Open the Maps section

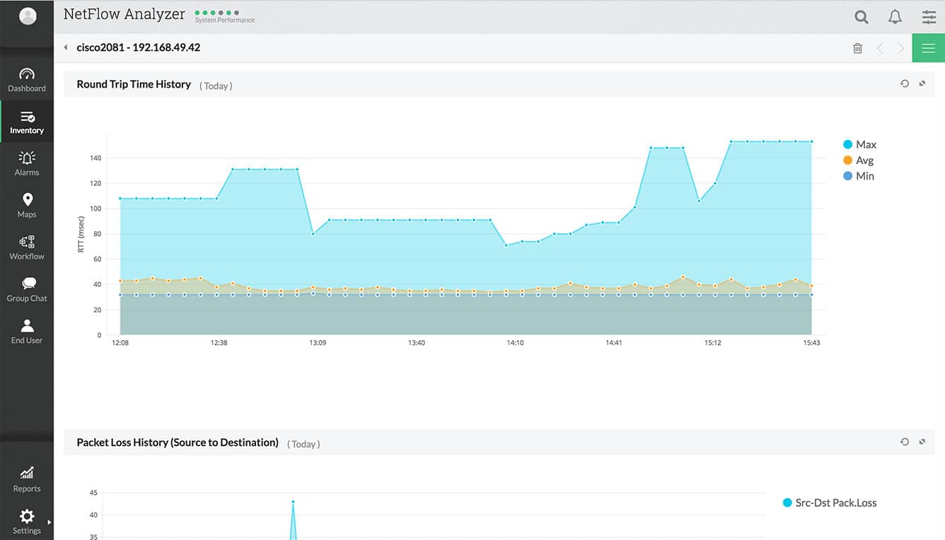[26, 205]
